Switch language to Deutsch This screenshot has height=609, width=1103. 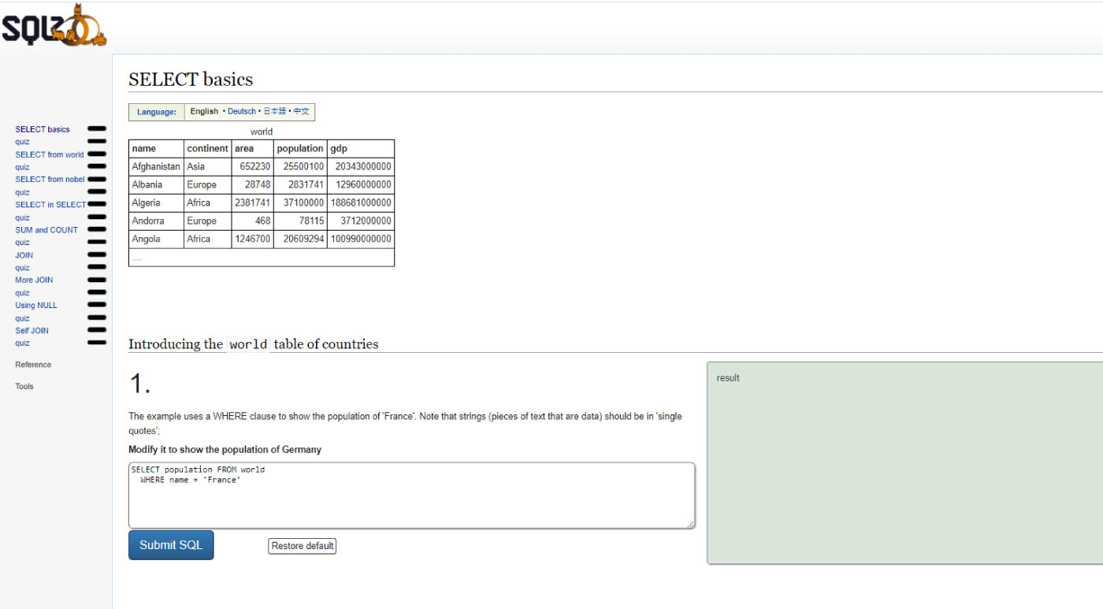pyautogui.click(x=241, y=111)
